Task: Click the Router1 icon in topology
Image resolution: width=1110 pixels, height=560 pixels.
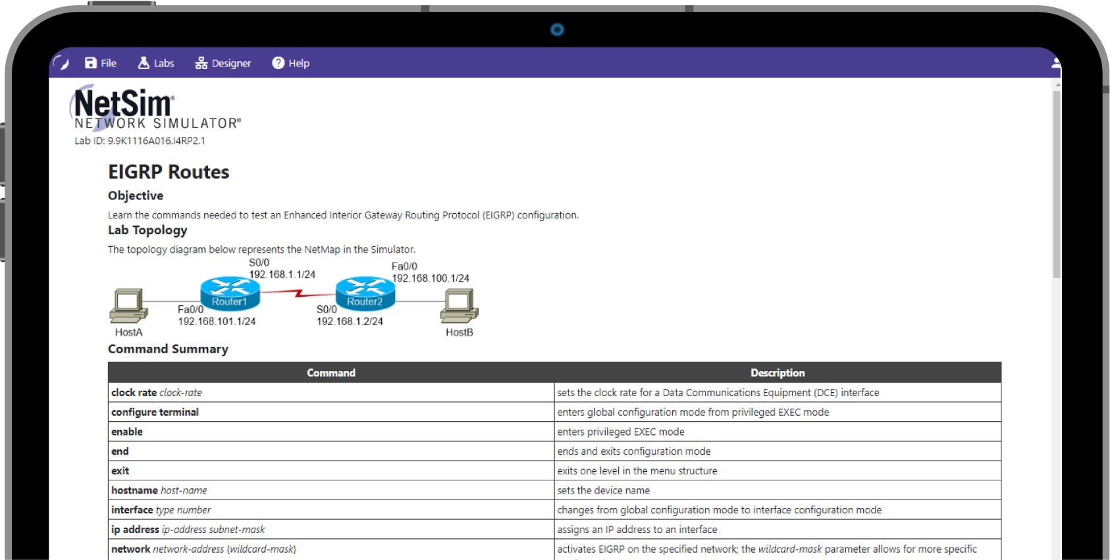Action: 230,293
